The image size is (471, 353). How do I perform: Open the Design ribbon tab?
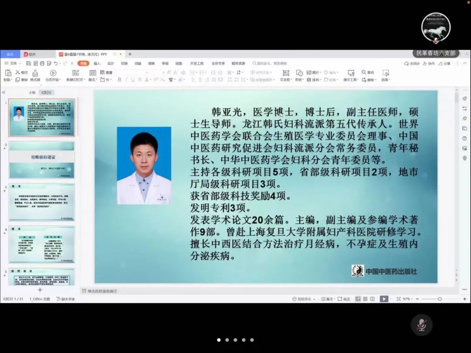pyautogui.click(x=110, y=63)
